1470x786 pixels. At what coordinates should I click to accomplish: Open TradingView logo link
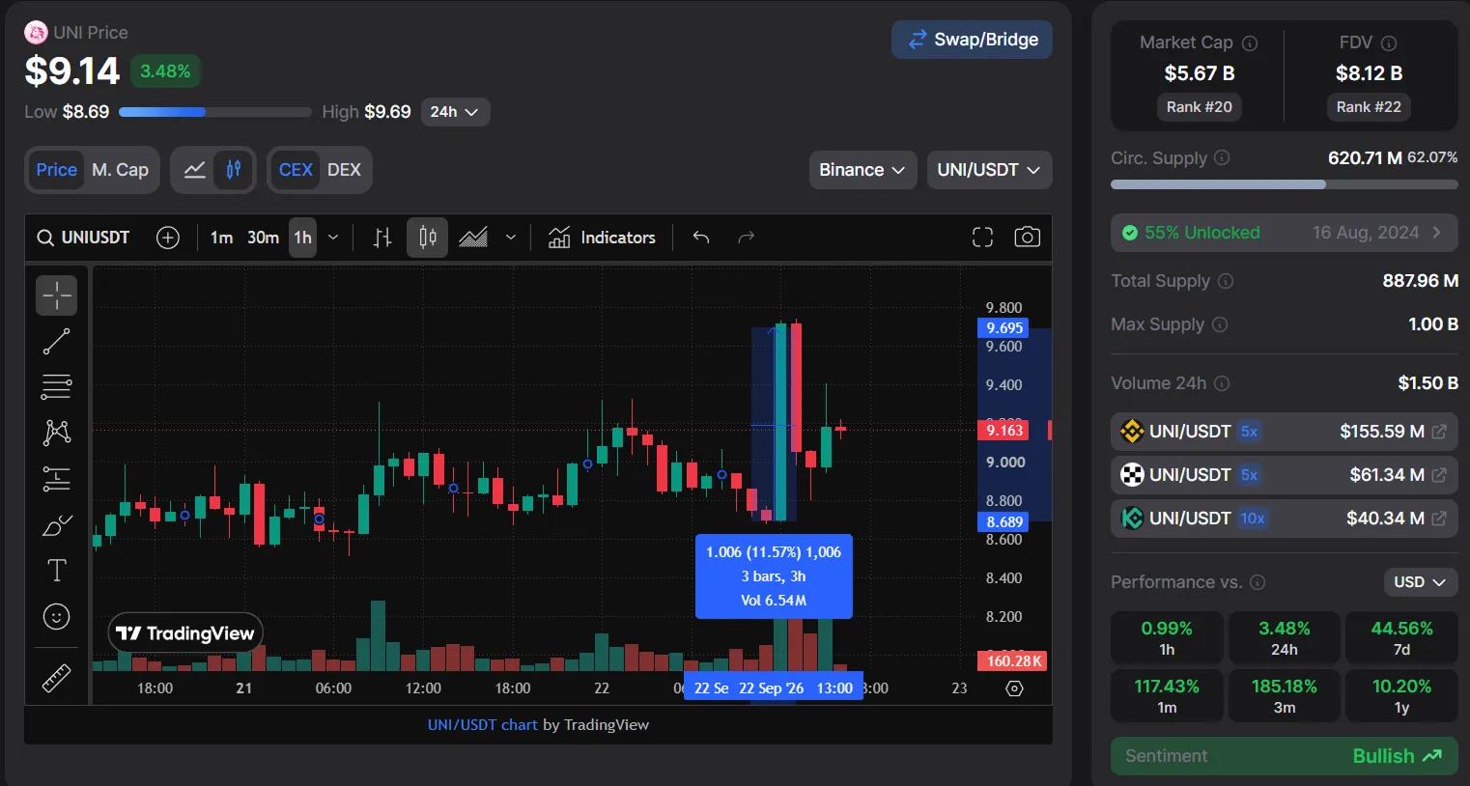(185, 633)
